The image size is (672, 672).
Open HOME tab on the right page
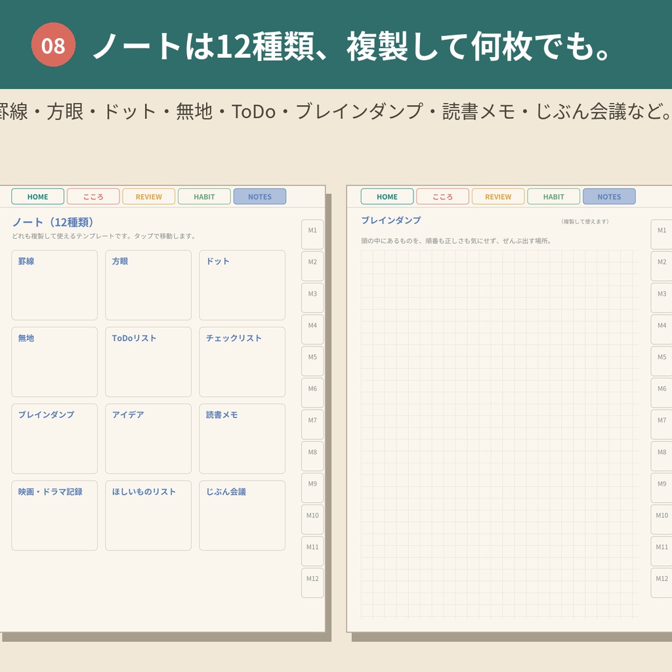387,197
